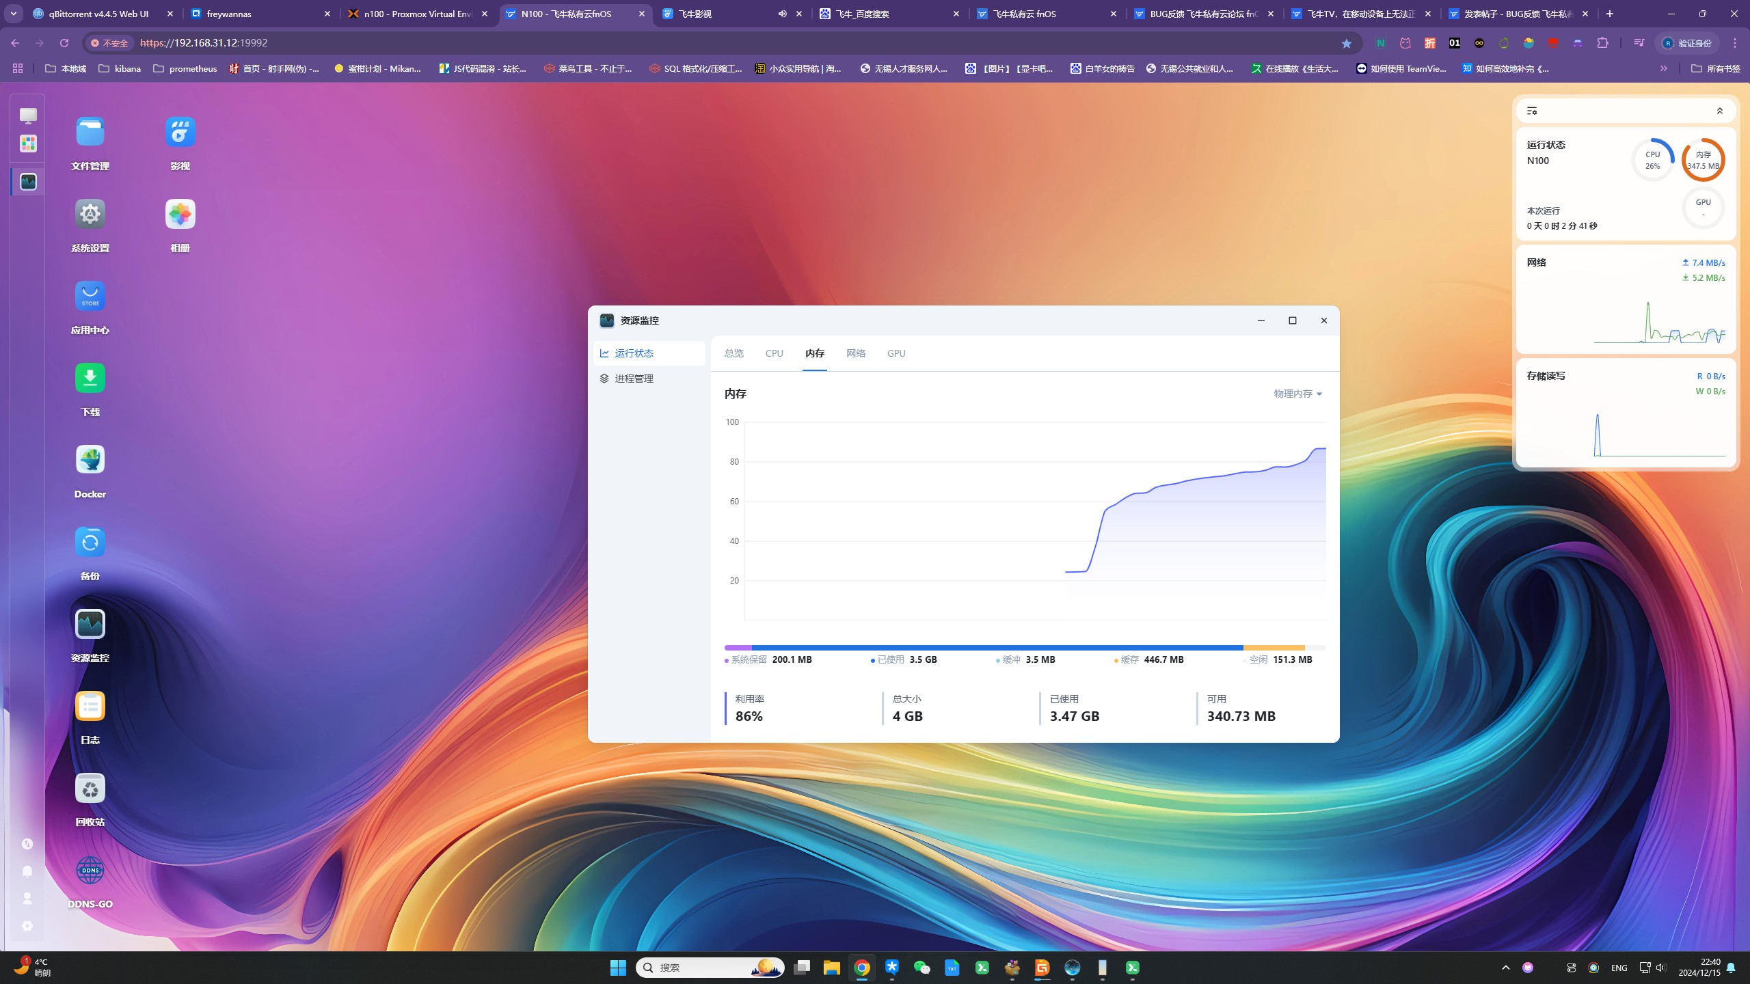The image size is (1750, 984).
Task: Open widget settings icon in status panel
Action: coord(1532,111)
